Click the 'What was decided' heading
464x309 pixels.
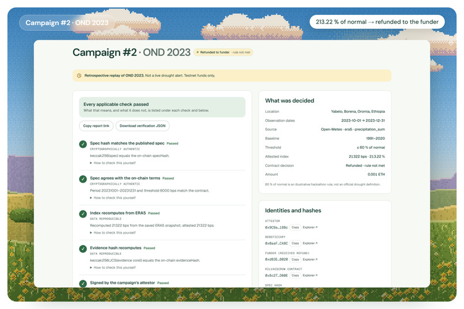pos(290,101)
